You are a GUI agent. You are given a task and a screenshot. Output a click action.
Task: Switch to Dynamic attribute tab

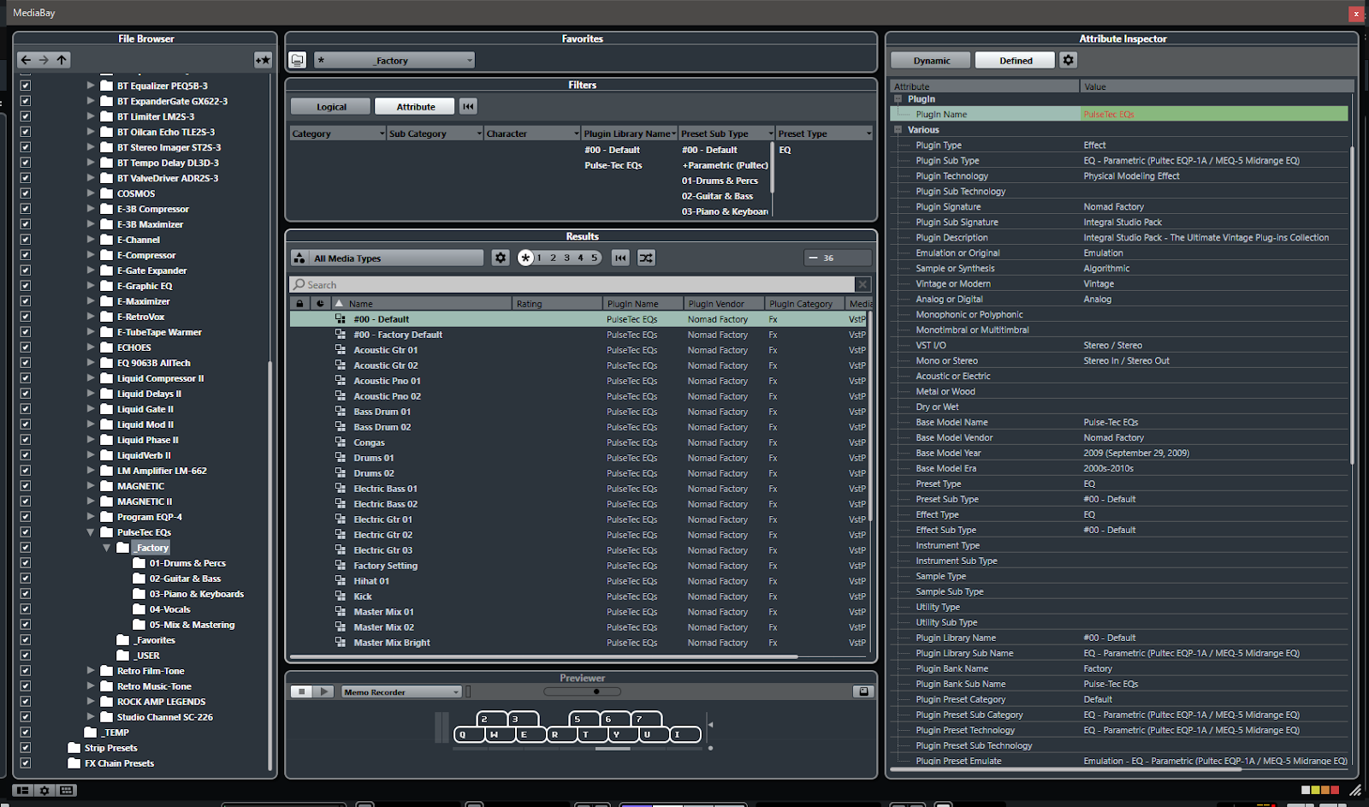tap(931, 60)
